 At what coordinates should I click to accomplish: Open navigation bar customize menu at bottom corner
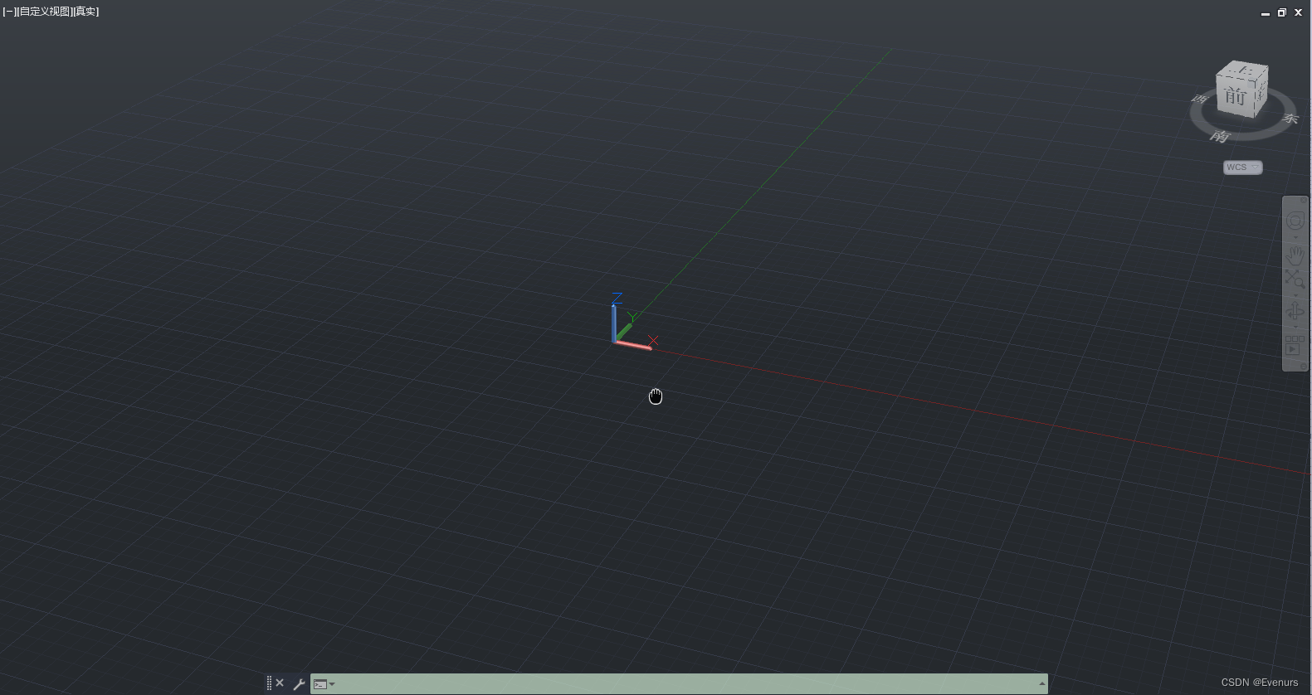(1304, 366)
